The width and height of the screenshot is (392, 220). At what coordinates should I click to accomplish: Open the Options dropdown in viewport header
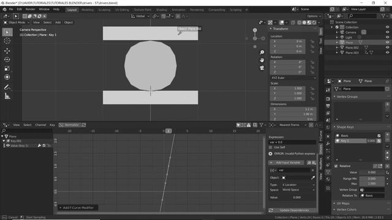click(314, 16)
